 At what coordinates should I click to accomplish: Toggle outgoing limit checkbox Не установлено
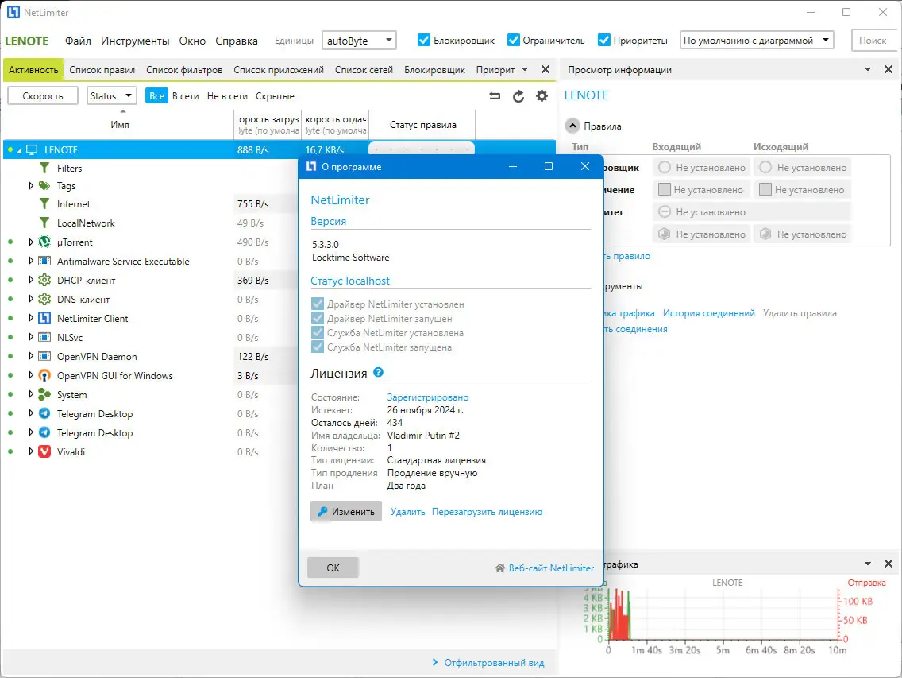(x=765, y=189)
